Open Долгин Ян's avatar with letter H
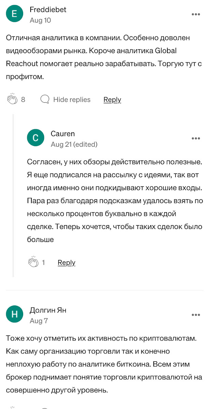 [x=14, y=314]
